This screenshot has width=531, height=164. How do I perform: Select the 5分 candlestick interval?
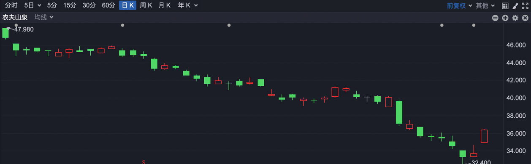click(x=52, y=5)
